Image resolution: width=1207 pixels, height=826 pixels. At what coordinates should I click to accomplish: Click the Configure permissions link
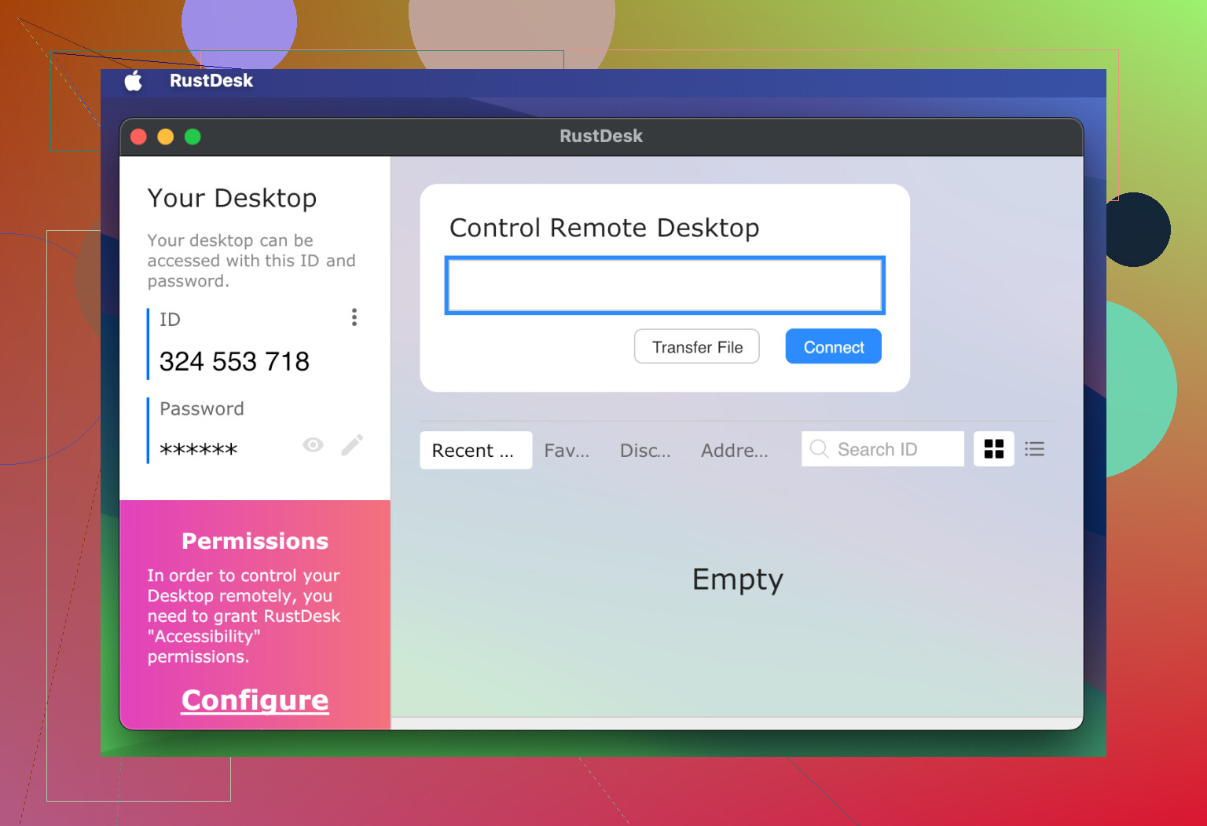tap(255, 700)
